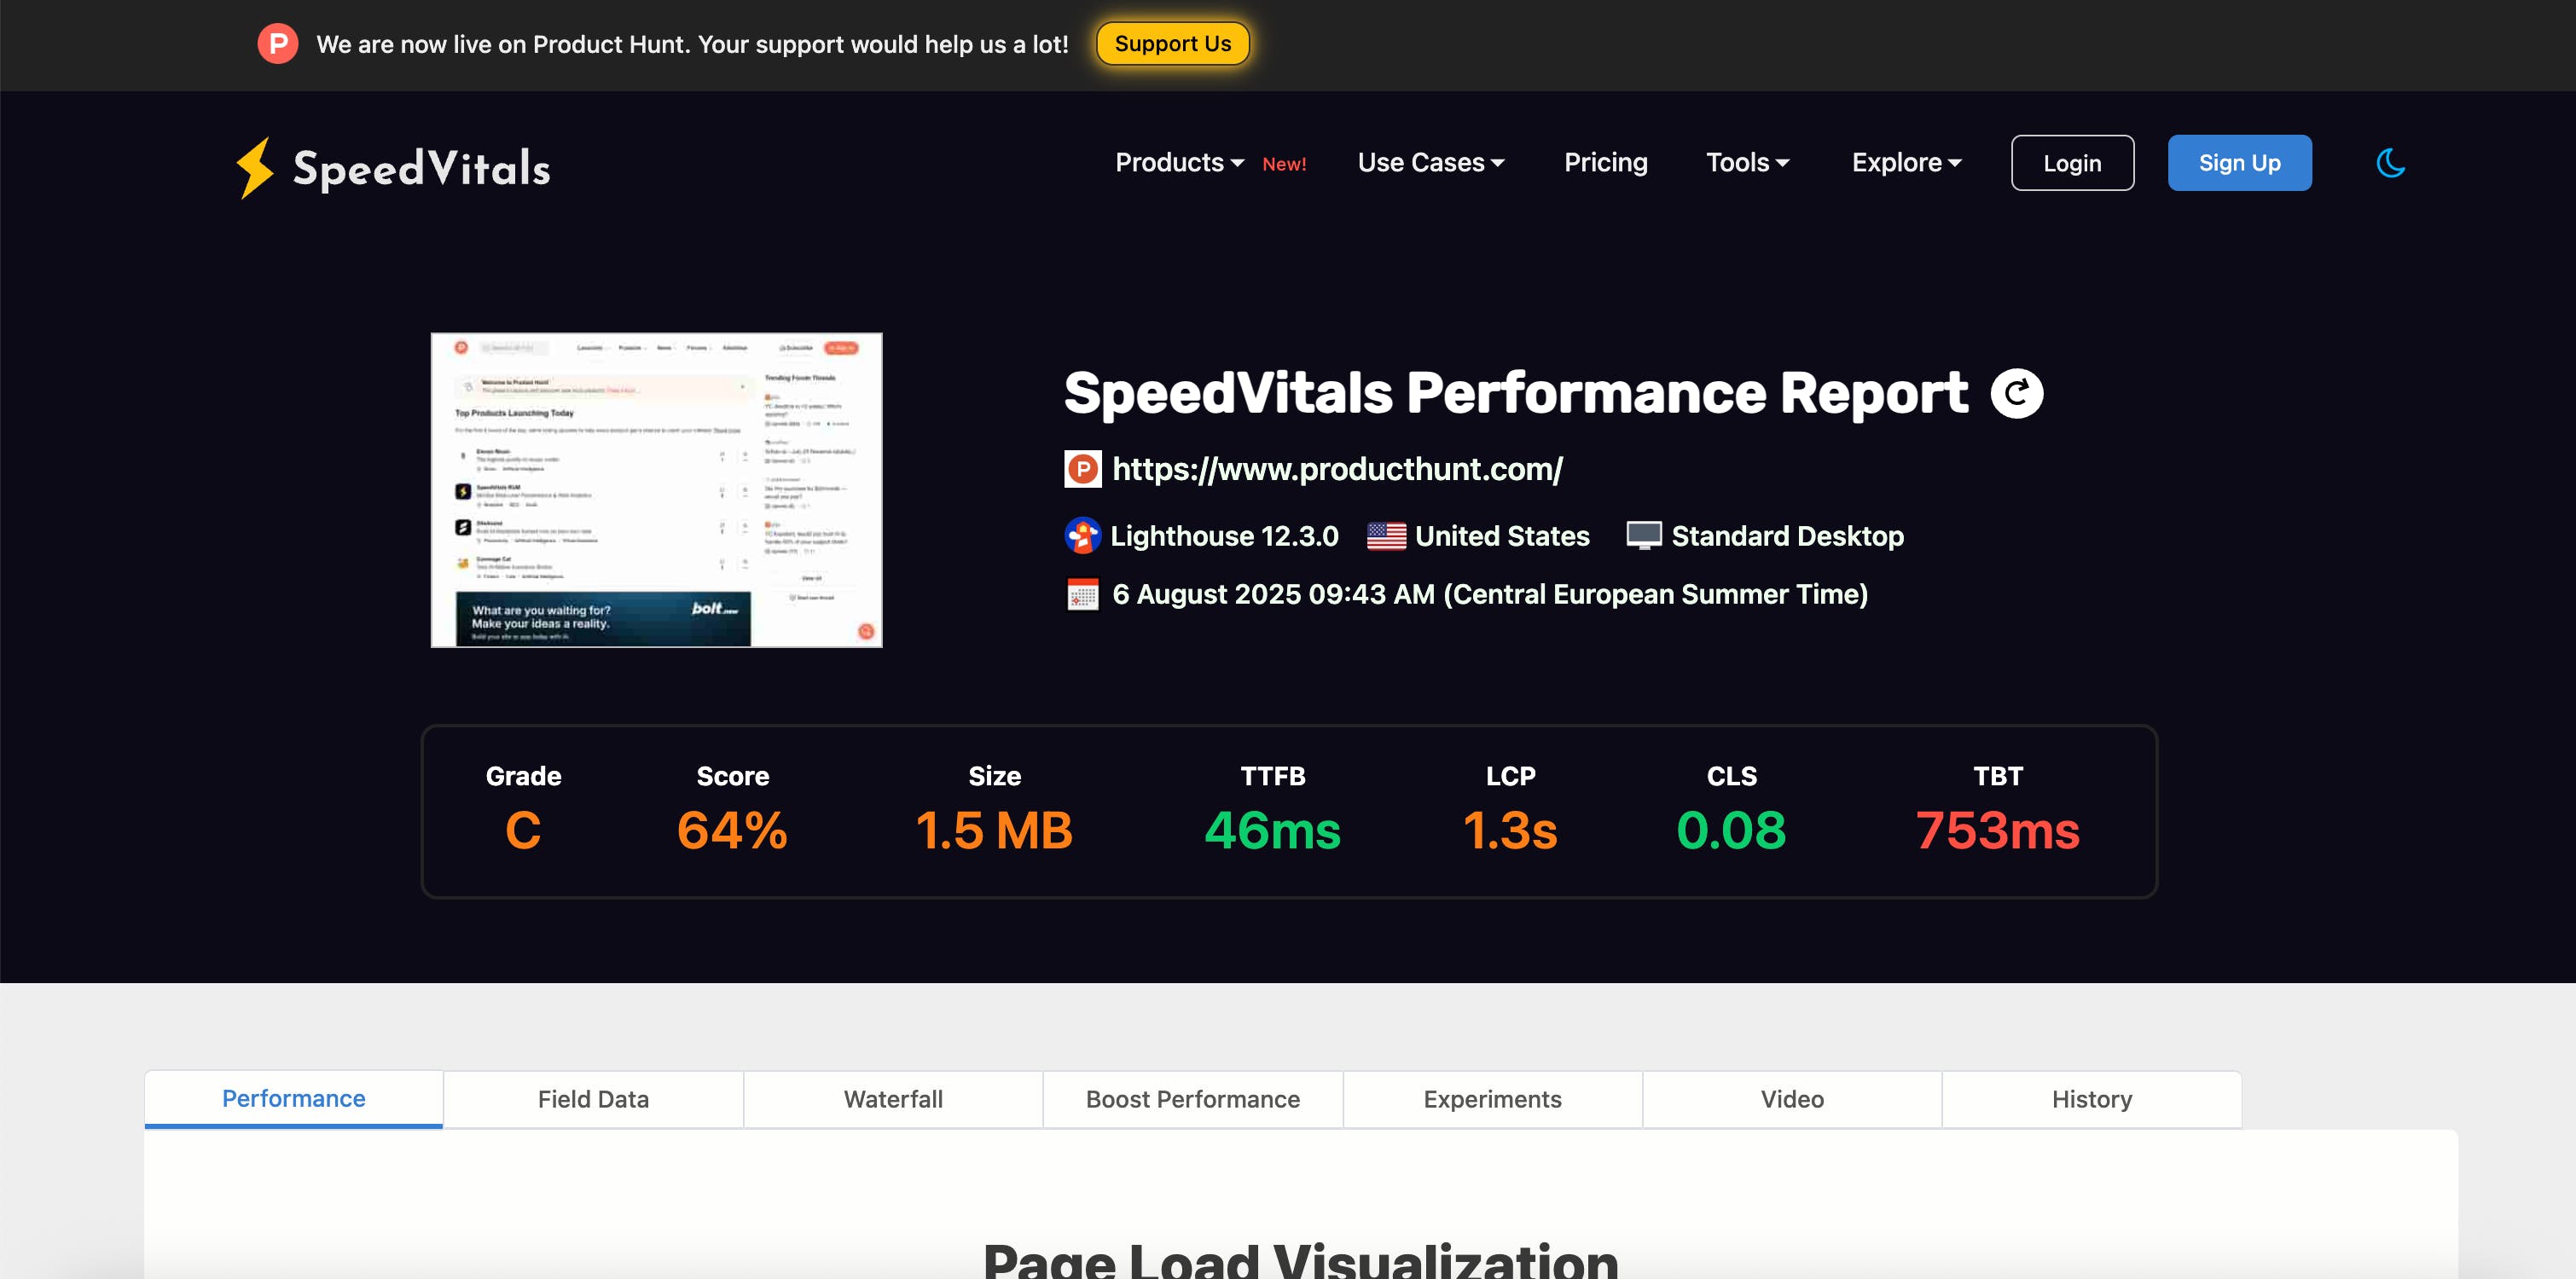Click the '6 August 2025 09:43 AM' timestamp
This screenshot has height=1279, width=2576.
tap(1273, 594)
